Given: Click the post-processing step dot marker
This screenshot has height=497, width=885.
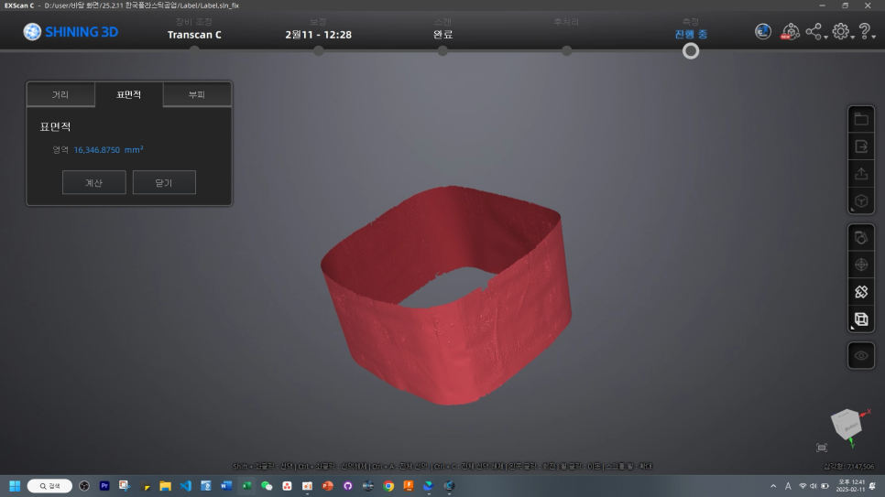Looking at the screenshot, I should 567,50.
